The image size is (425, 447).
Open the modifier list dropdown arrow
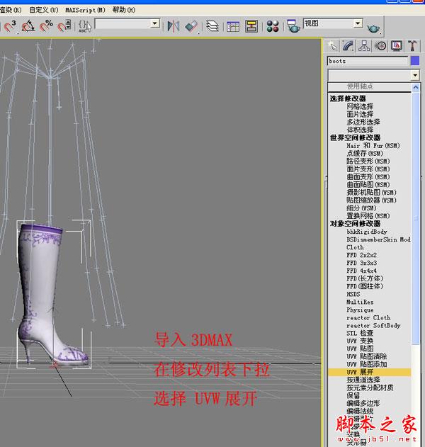pos(415,75)
